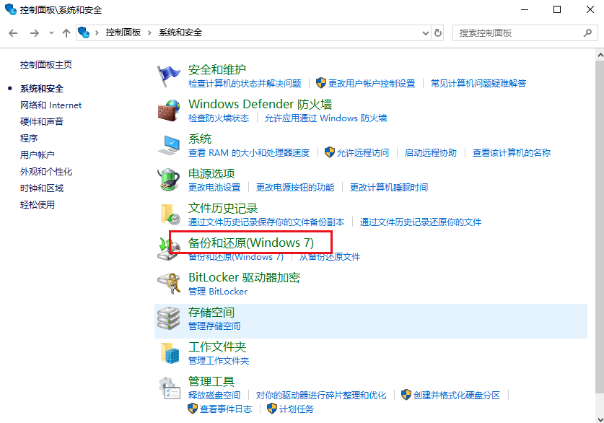Open Windows Defender 防火墙 heading
The image size is (604, 423).
pyautogui.click(x=260, y=105)
